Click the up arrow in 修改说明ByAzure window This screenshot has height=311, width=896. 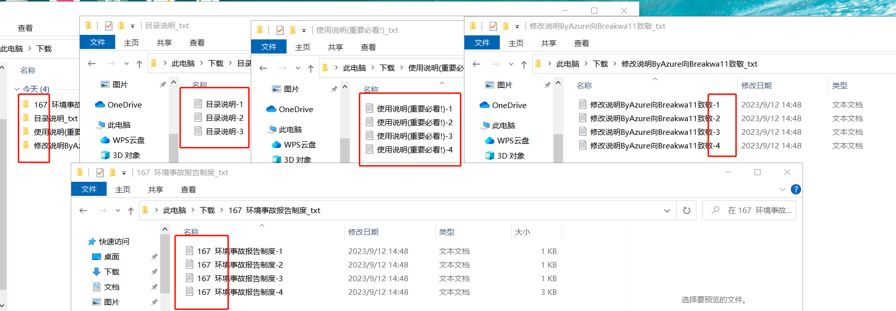[524, 64]
